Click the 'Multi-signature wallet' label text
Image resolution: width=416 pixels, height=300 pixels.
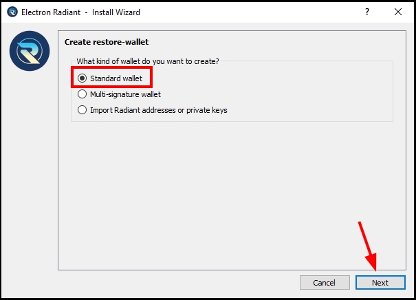(x=125, y=94)
